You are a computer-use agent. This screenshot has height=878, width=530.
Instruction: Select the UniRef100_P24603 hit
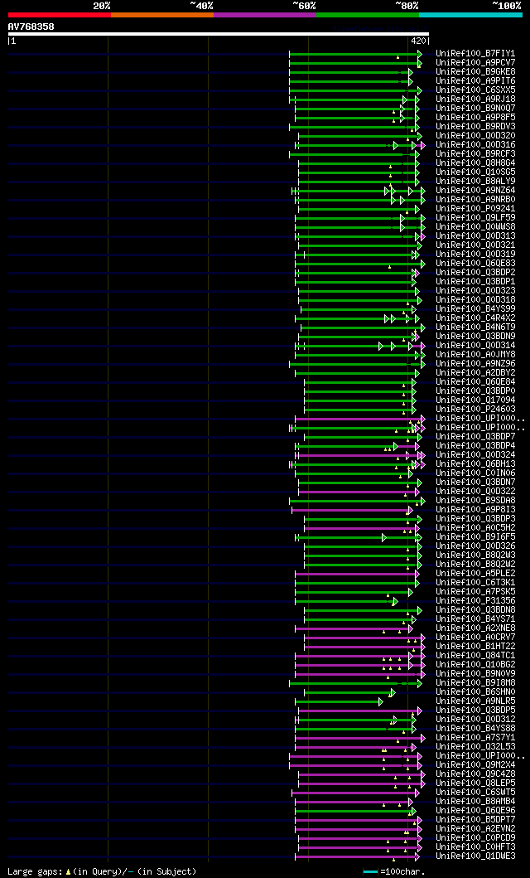pyautogui.click(x=475, y=410)
